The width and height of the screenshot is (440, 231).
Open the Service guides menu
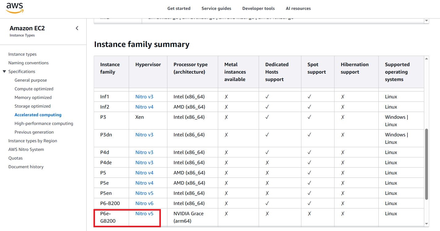tap(216, 8)
